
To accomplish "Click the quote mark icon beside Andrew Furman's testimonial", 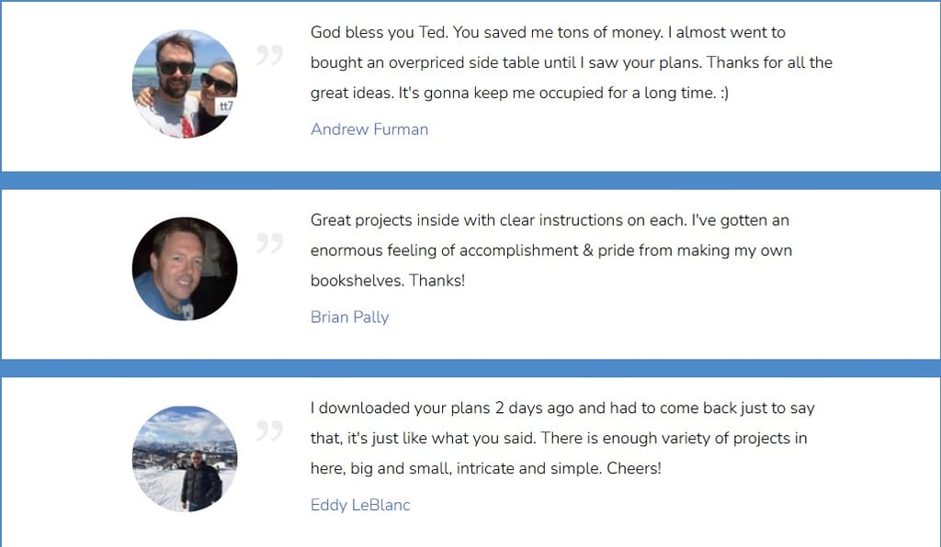I will click(x=268, y=56).
